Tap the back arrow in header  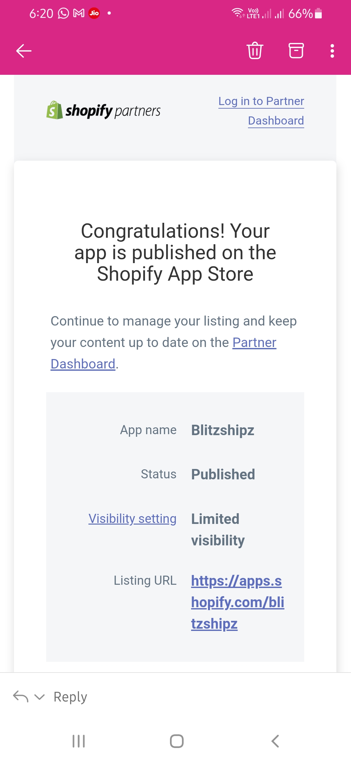pyautogui.click(x=24, y=51)
